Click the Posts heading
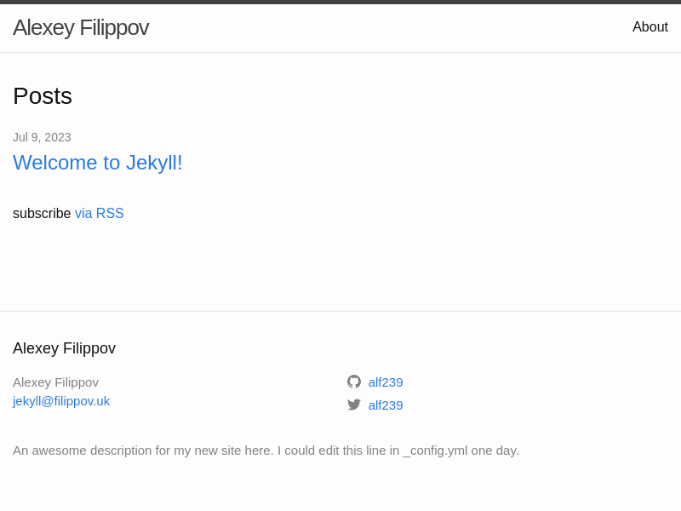This screenshot has width=681, height=511. pyautogui.click(x=43, y=96)
